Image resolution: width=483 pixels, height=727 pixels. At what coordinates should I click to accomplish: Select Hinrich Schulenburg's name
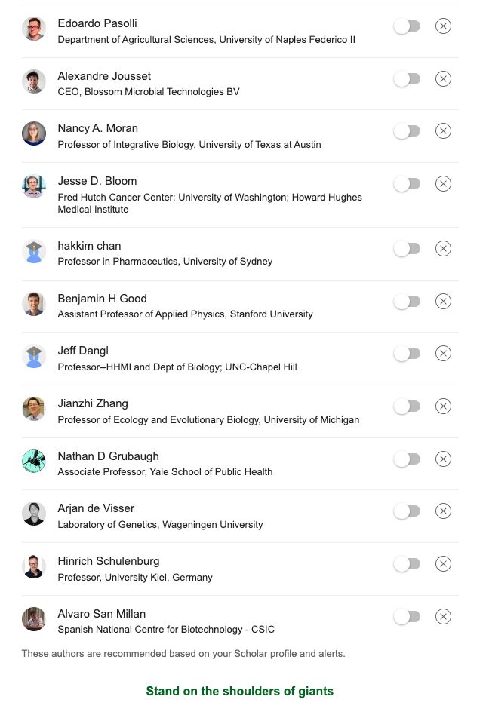pos(108,561)
